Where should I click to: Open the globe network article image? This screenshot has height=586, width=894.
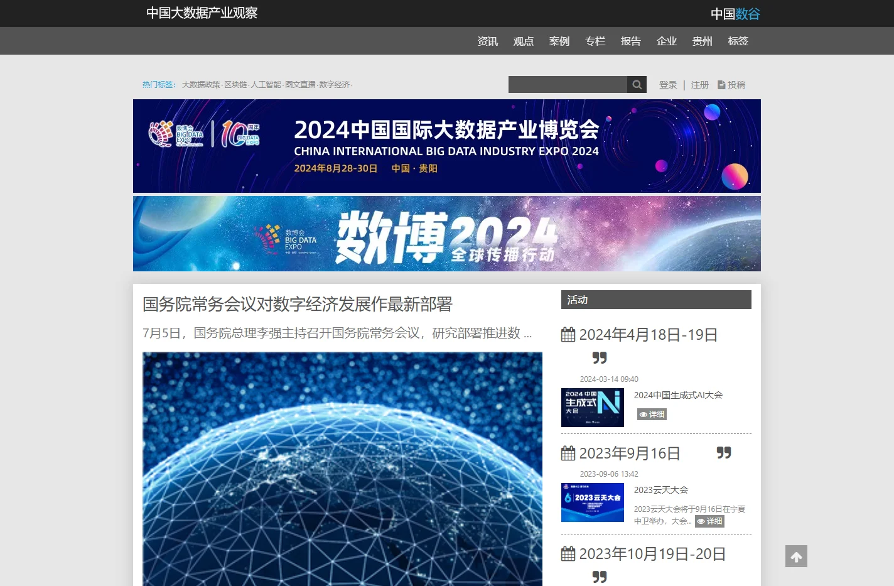(x=342, y=469)
